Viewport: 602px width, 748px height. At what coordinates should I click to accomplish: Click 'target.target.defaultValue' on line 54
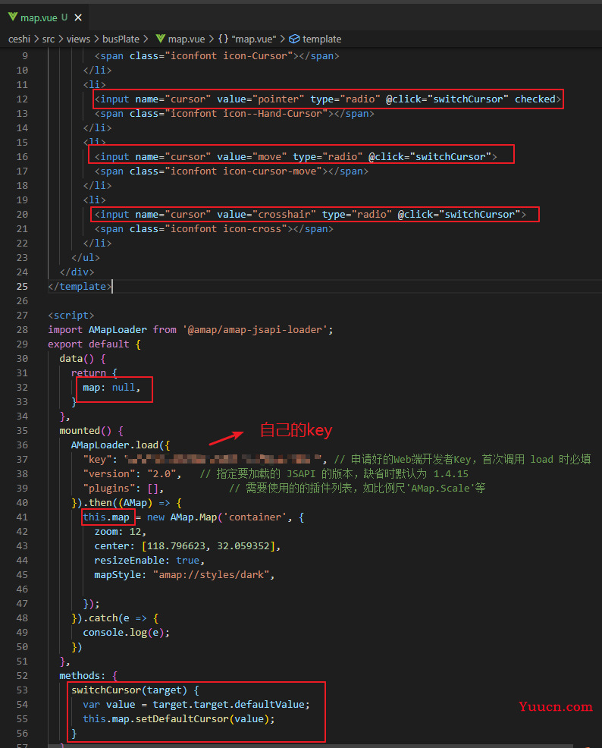click(x=228, y=704)
